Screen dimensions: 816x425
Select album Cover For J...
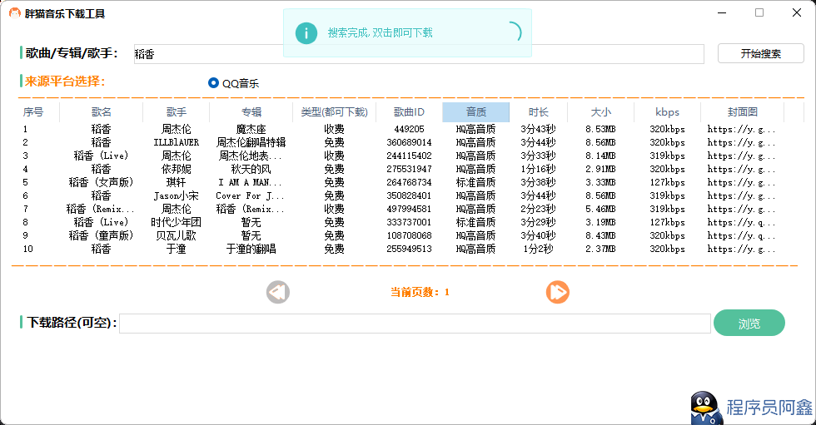coord(251,196)
